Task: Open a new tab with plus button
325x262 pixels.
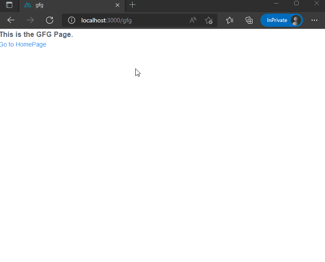Action: (132, 5)
